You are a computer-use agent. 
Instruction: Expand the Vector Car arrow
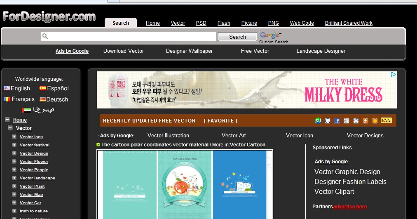(14, 203)
